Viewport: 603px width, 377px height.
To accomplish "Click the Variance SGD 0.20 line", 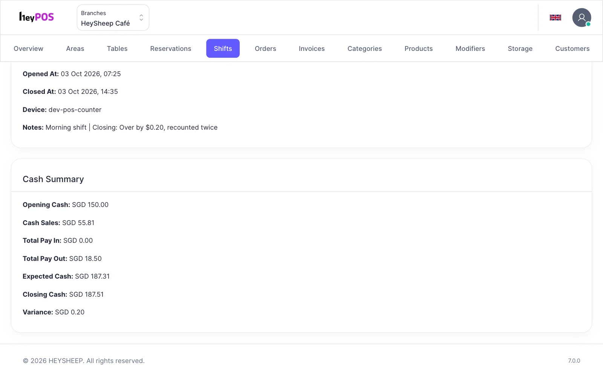I will pyautogui.click(x=54, y=312).
